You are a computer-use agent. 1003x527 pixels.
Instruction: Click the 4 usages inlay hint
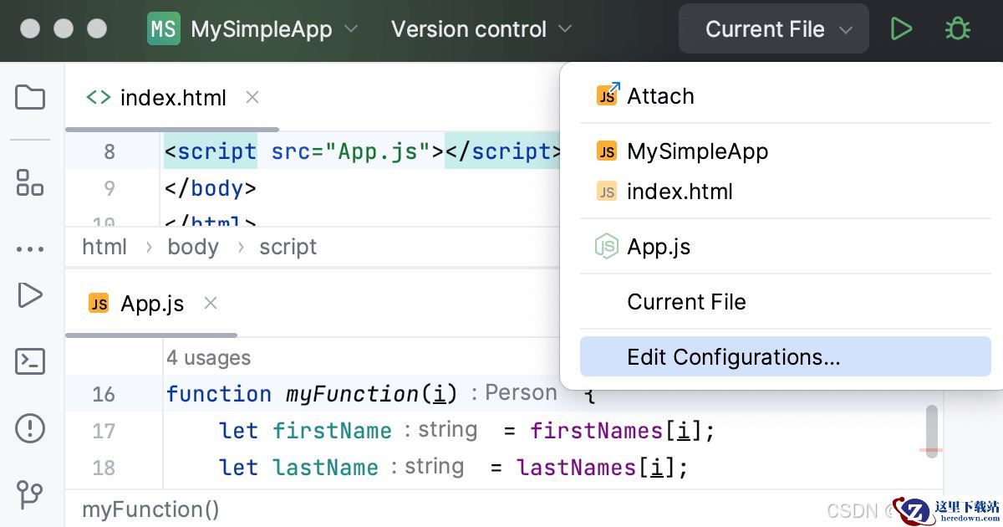click(208, 358)
